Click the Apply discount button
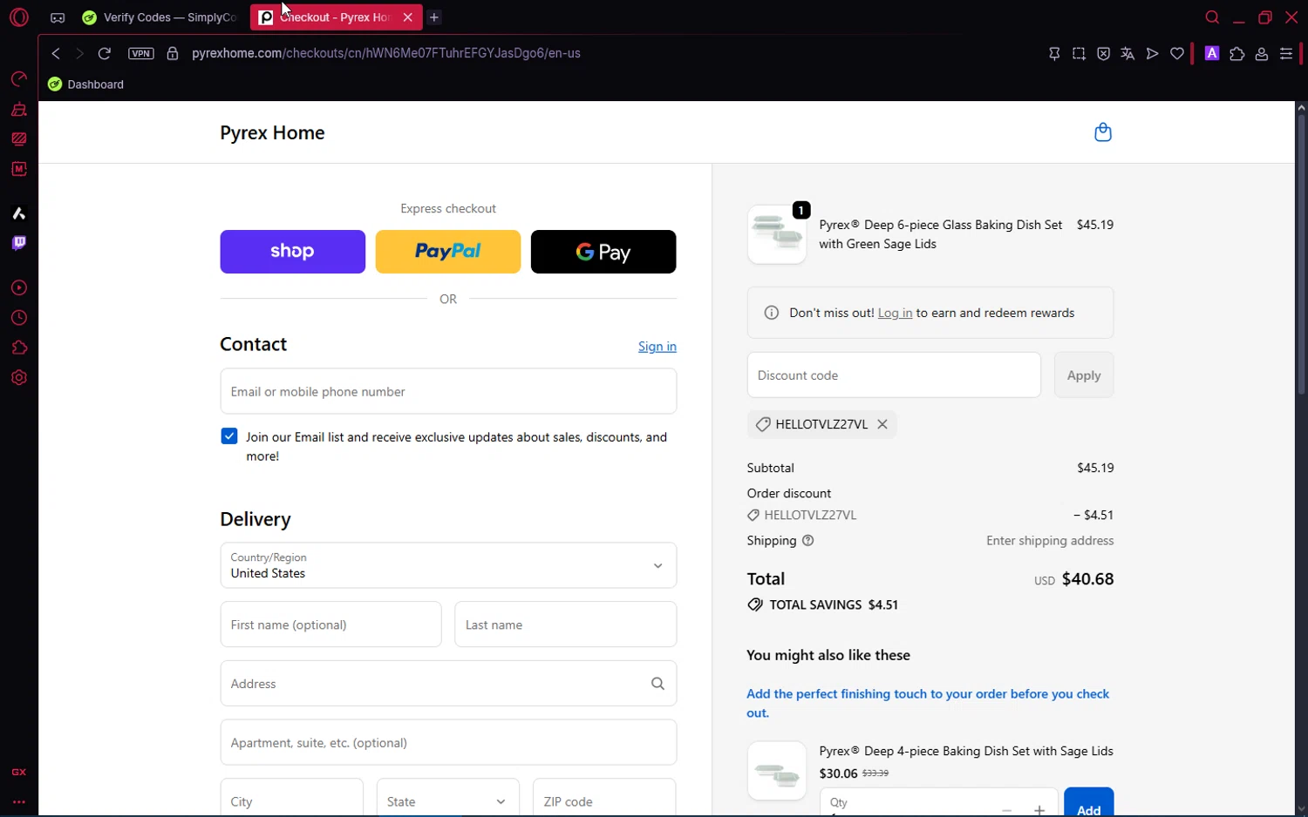The image size is (1308, 817). 1084,375
